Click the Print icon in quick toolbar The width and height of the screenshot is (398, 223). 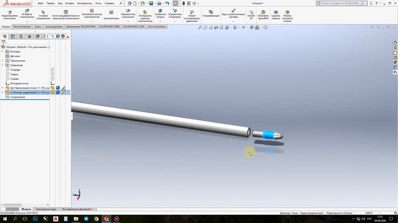(x=159, y=3)
